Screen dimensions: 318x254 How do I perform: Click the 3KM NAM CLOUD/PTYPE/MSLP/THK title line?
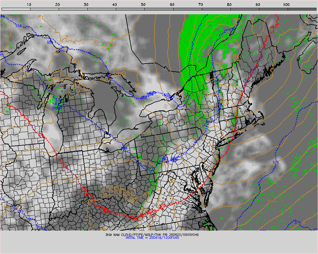coord(152,235)
